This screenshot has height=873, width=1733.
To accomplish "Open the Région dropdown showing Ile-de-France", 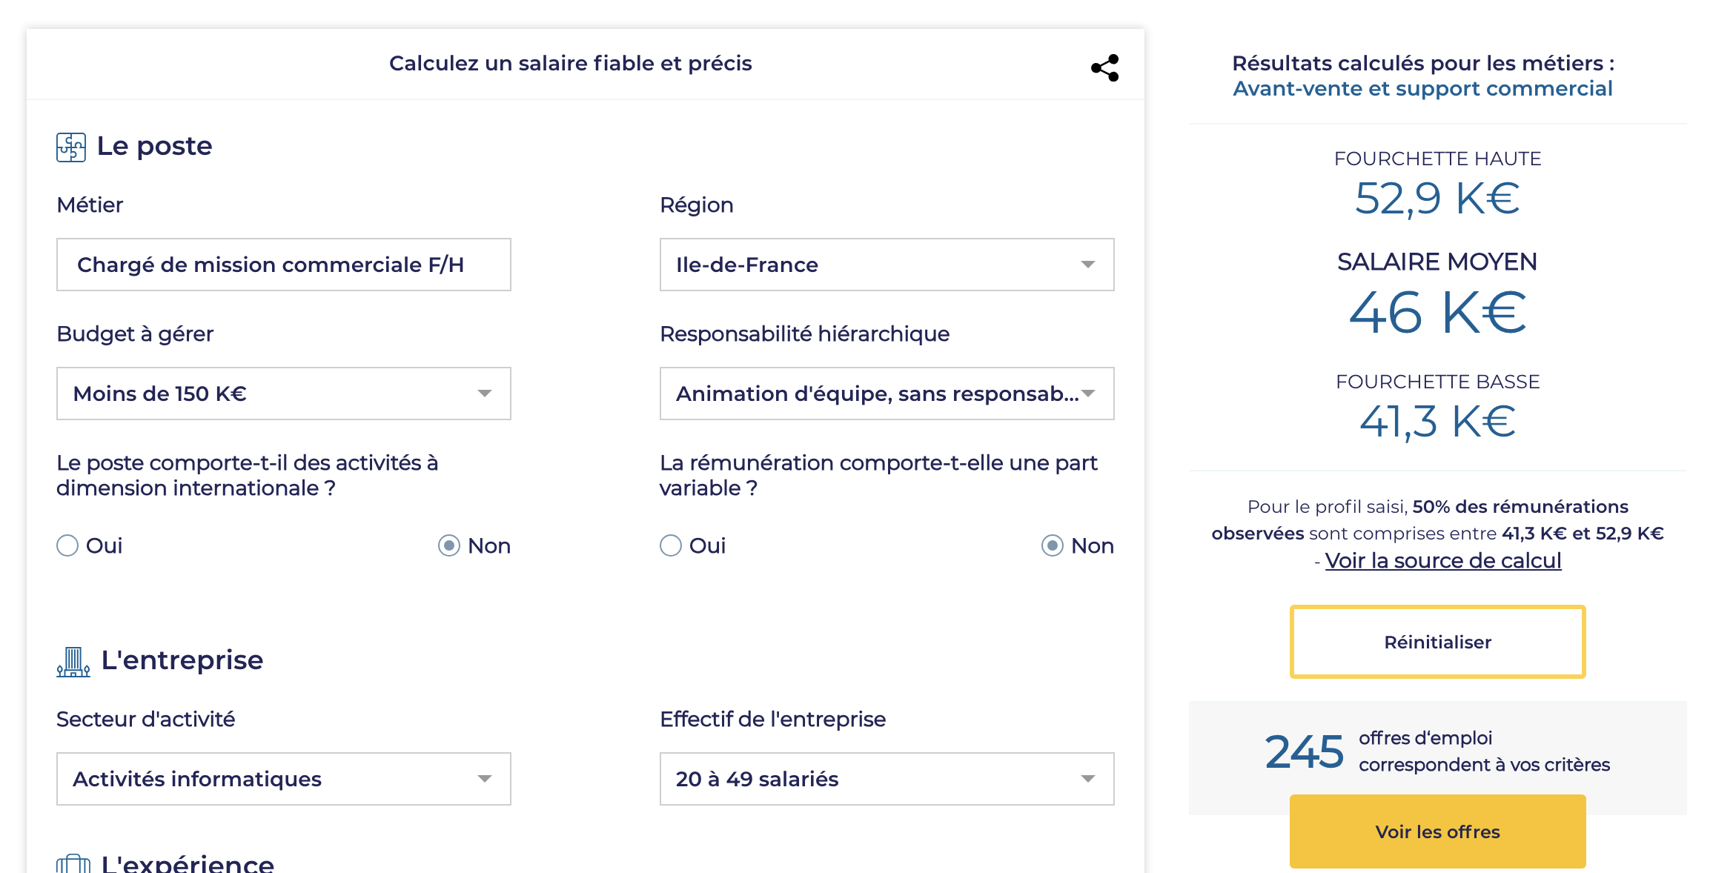I will pyautogui.click(x=887, y=265).
